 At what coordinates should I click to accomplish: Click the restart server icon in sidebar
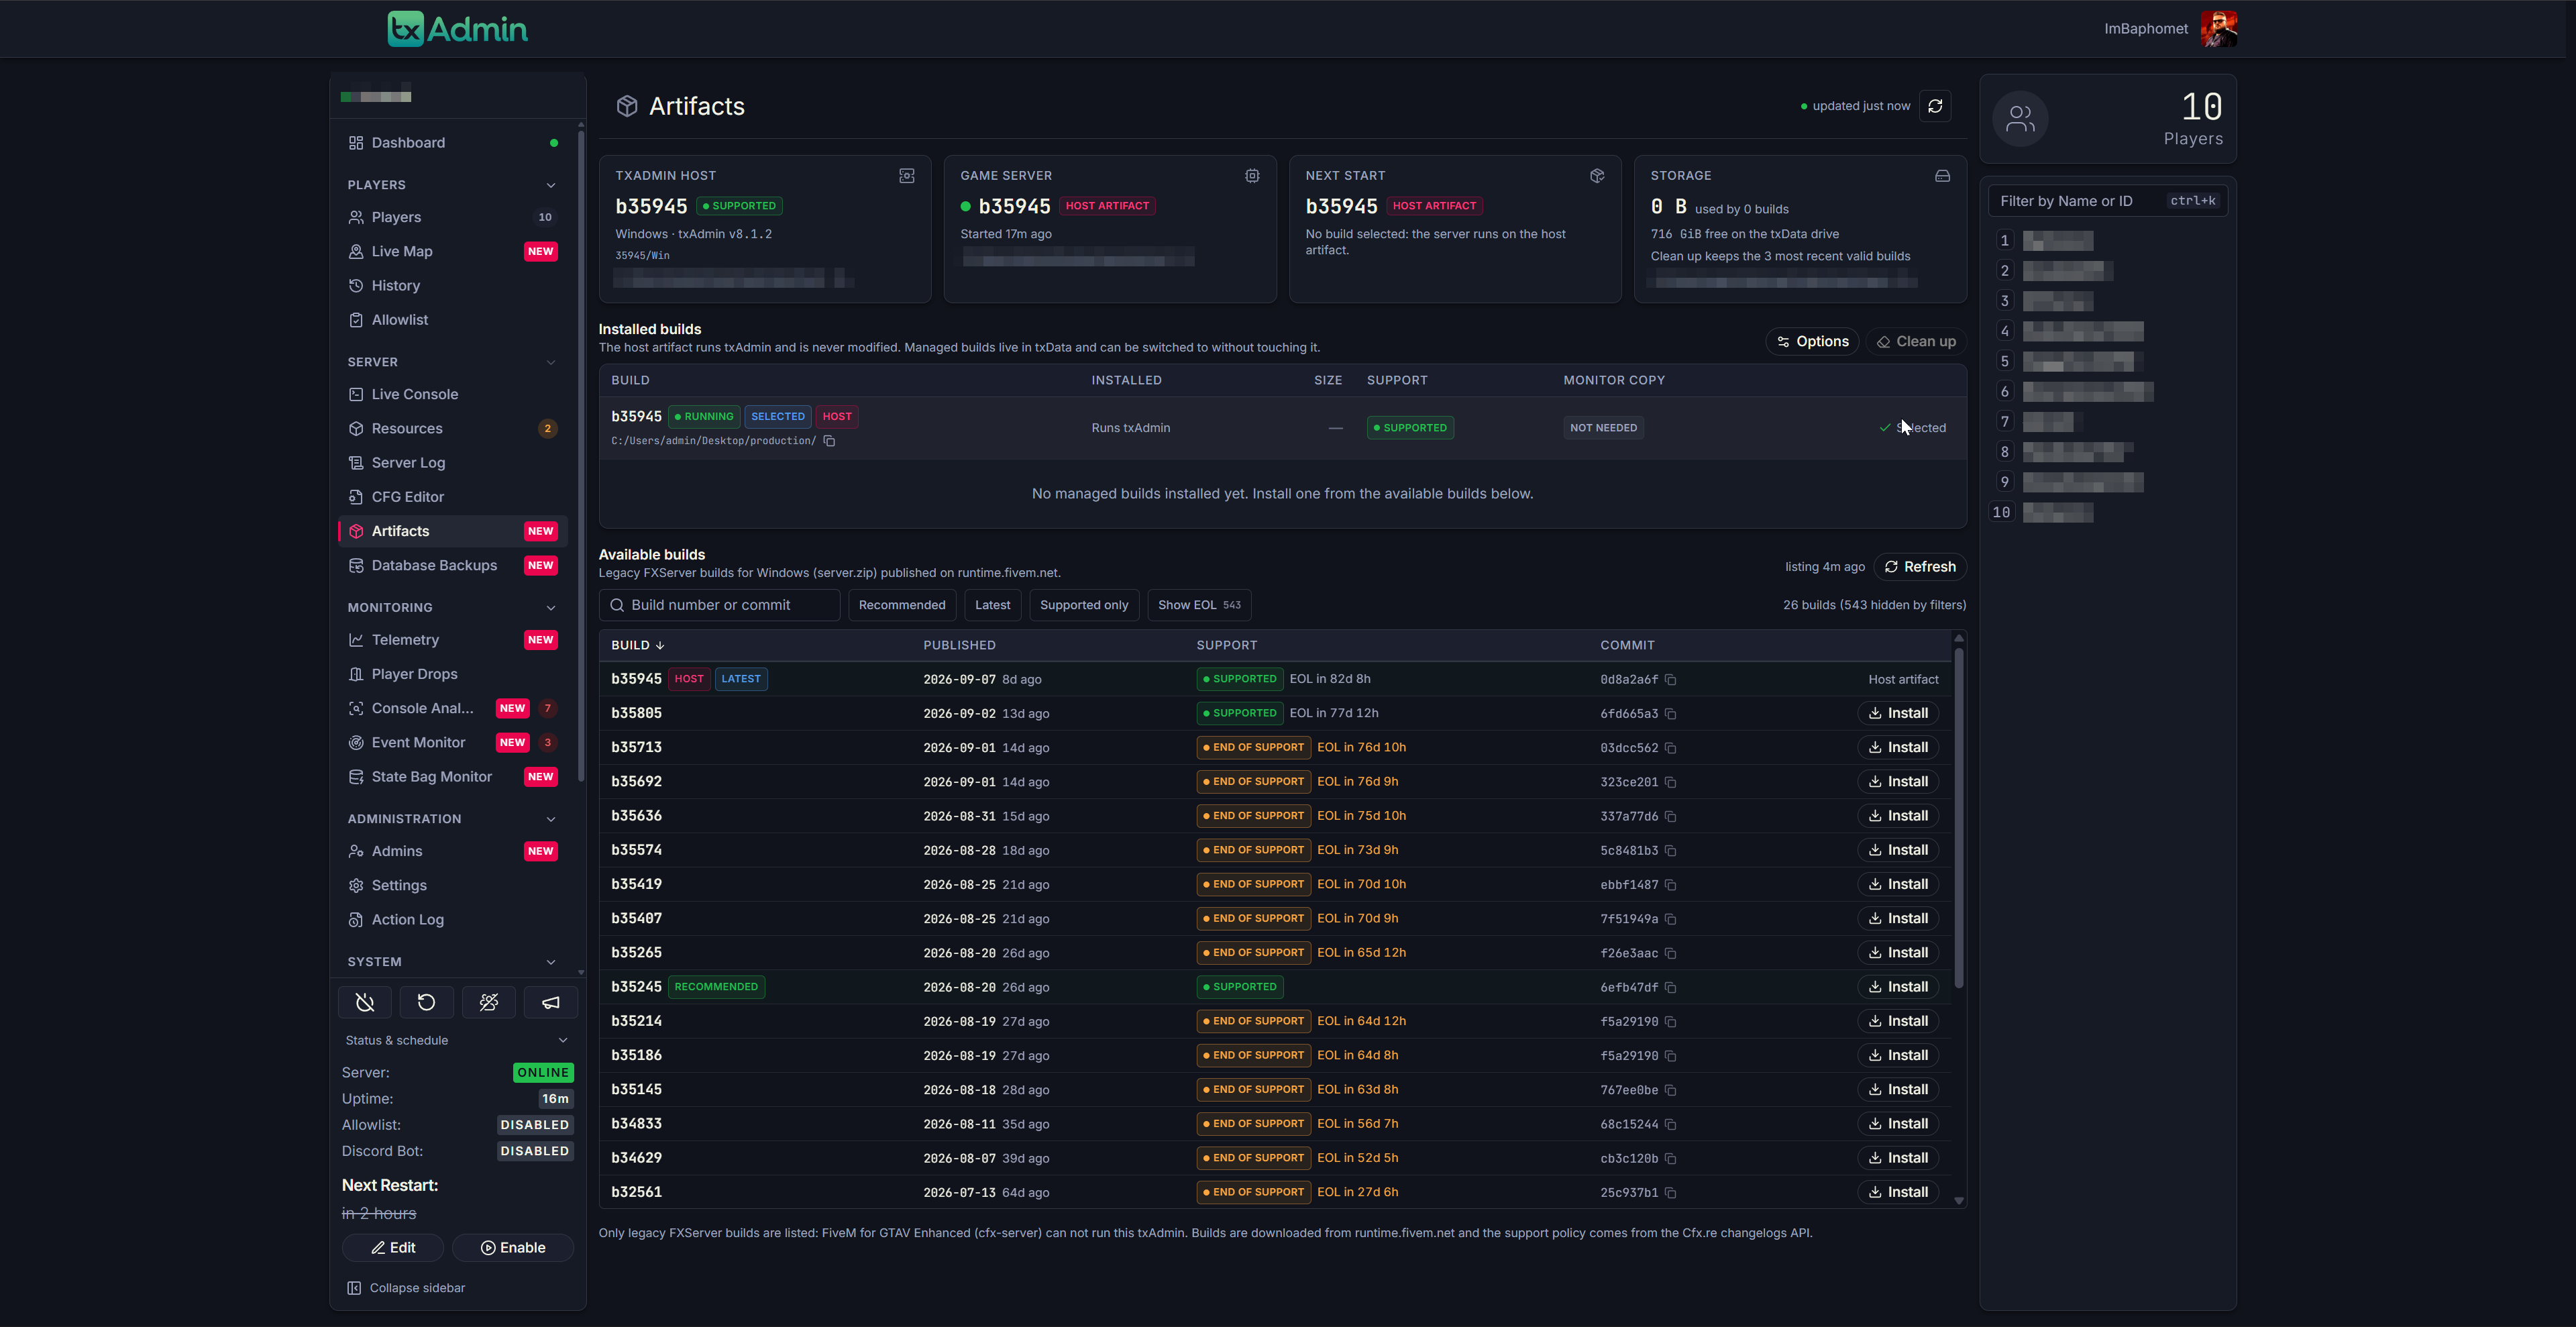(x=427, y=1002)
